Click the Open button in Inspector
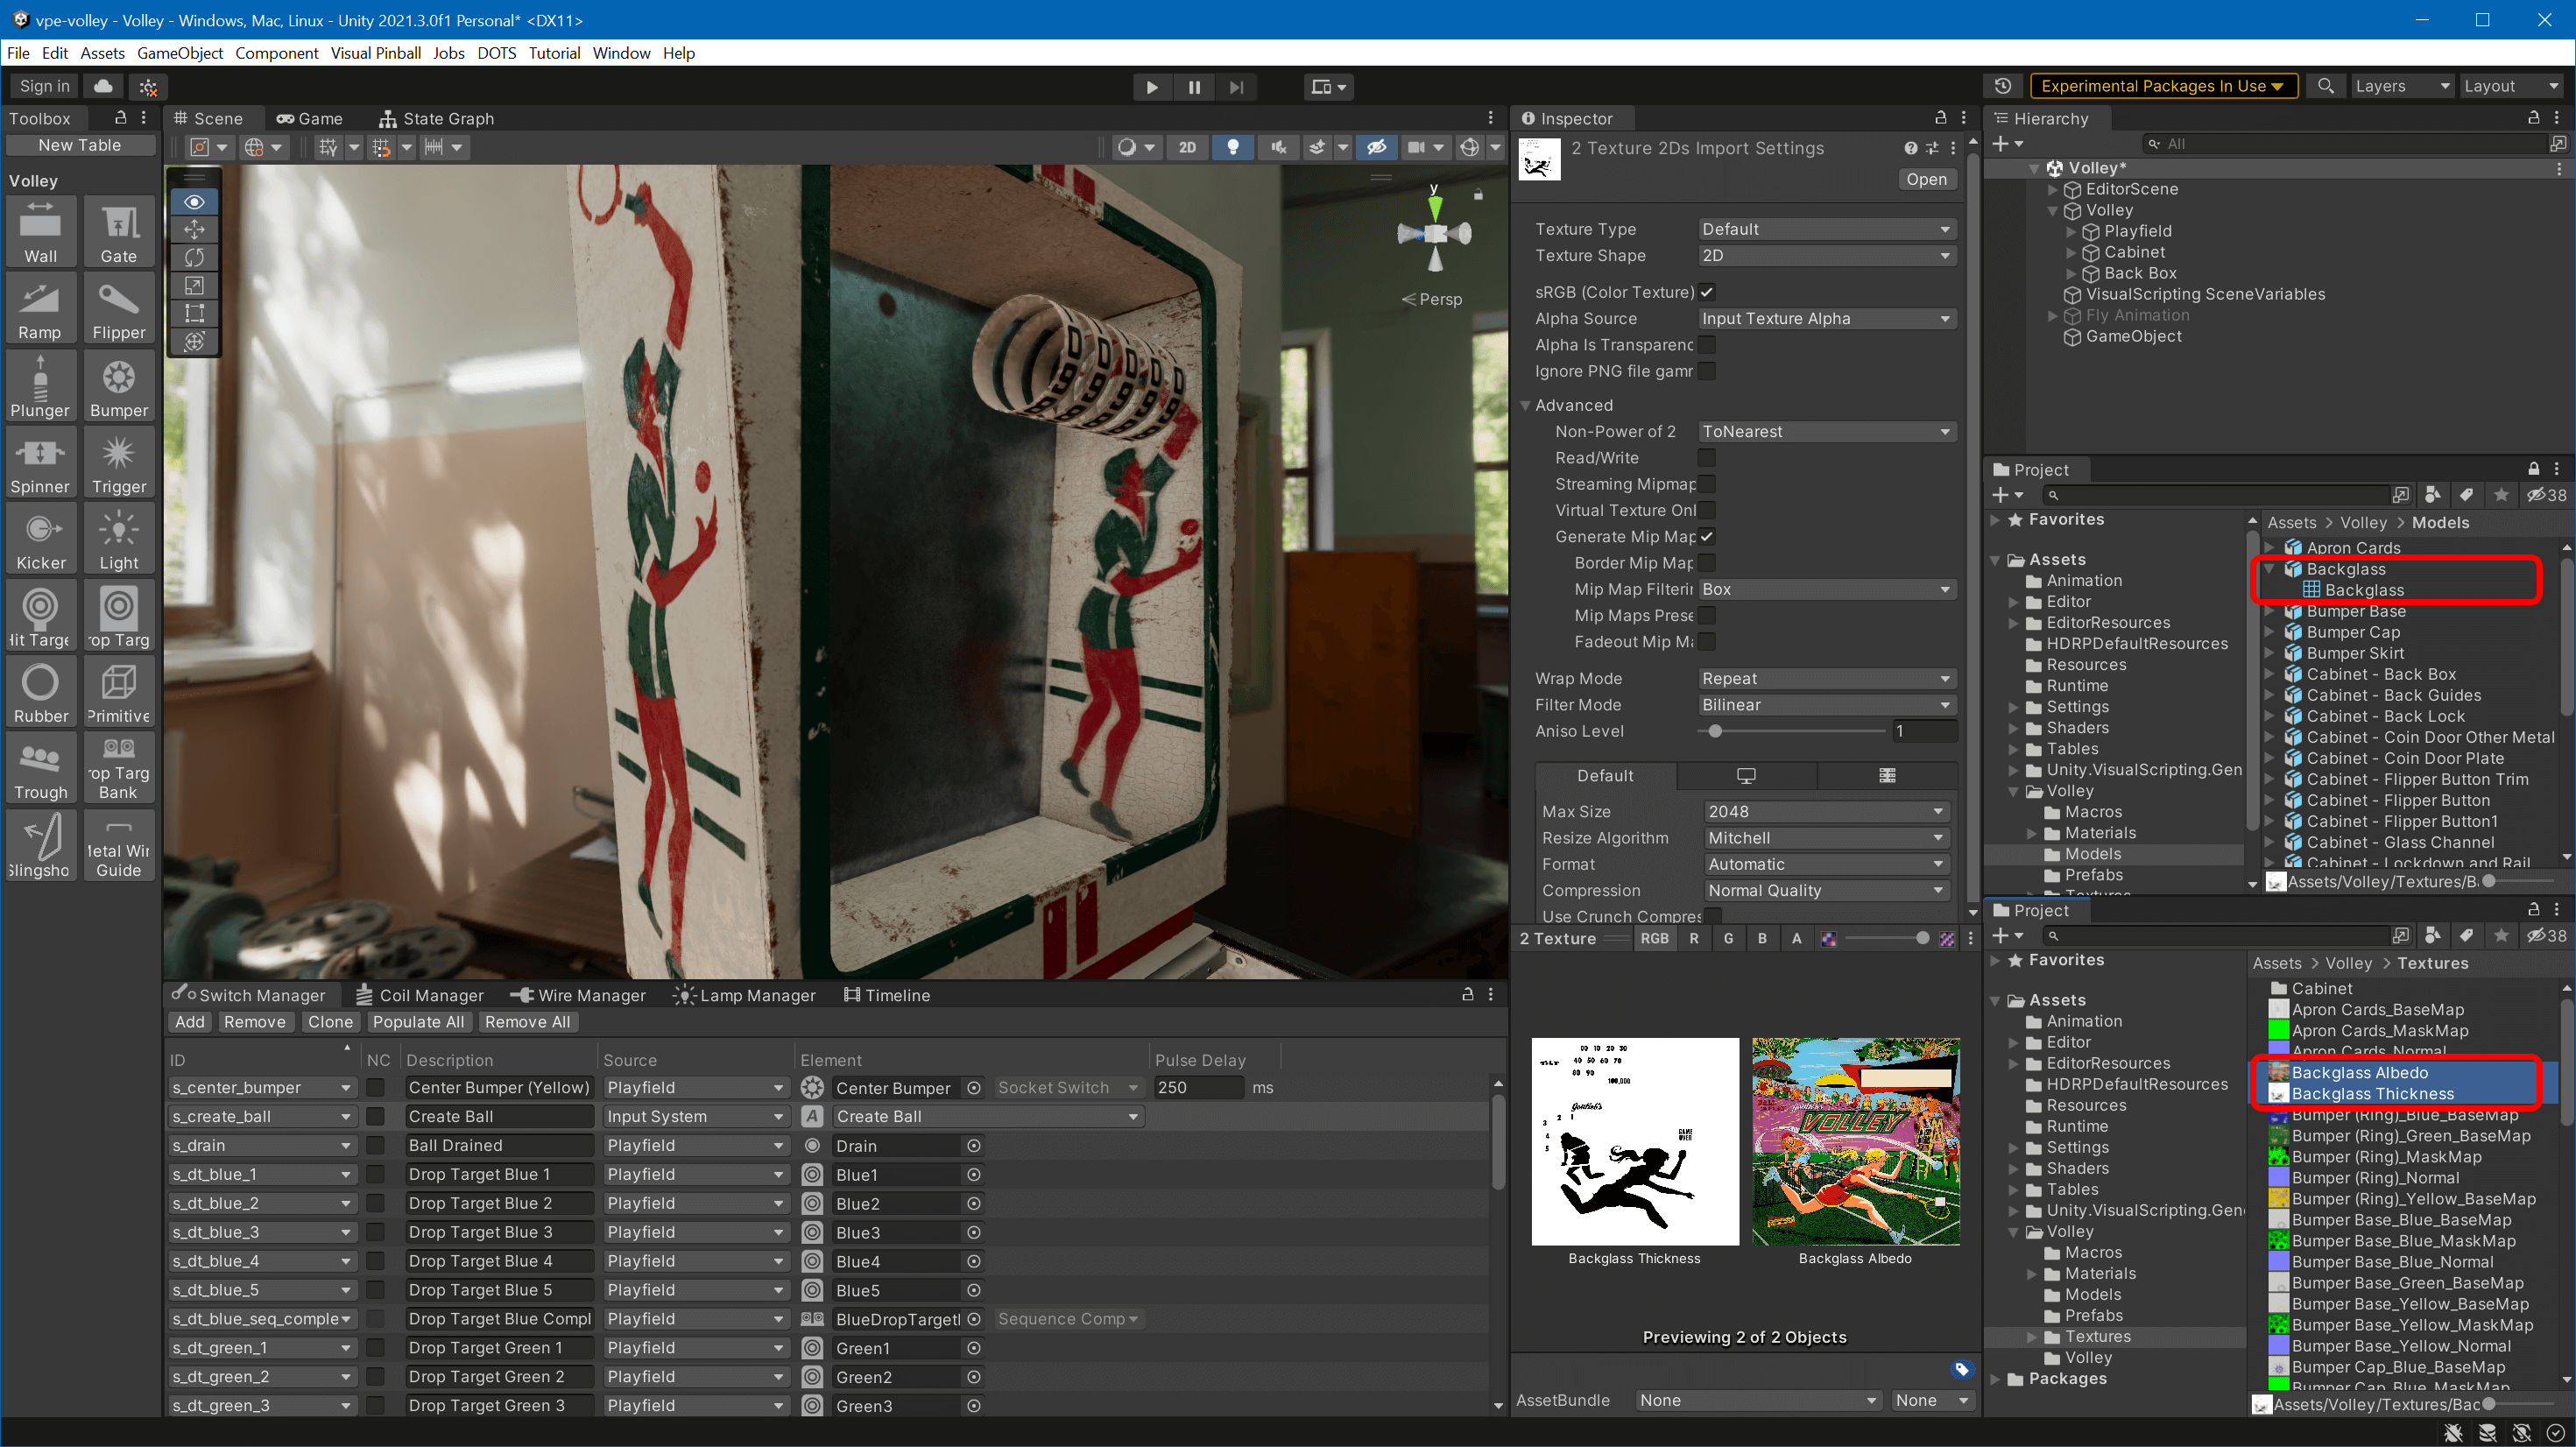 tap(1925, 179)
